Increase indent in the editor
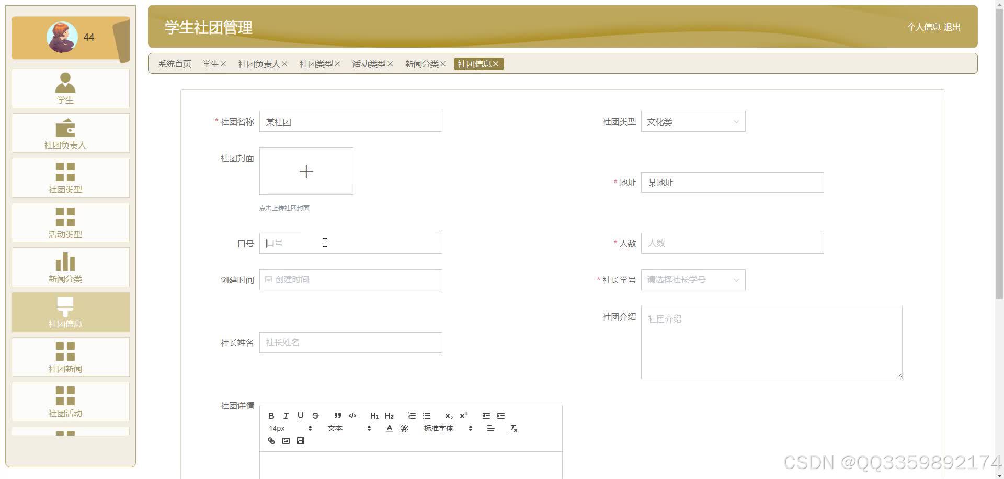The image size is (1004, 479). tap(501, 416)
